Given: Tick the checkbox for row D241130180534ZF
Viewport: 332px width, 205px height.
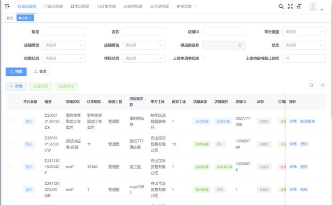Looking at the screenshot, I should (x=10, y=167).
